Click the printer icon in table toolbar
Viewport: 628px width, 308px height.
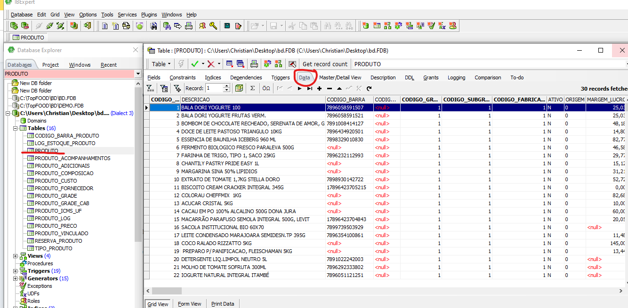pyautogui.click(x=254, y=64)
